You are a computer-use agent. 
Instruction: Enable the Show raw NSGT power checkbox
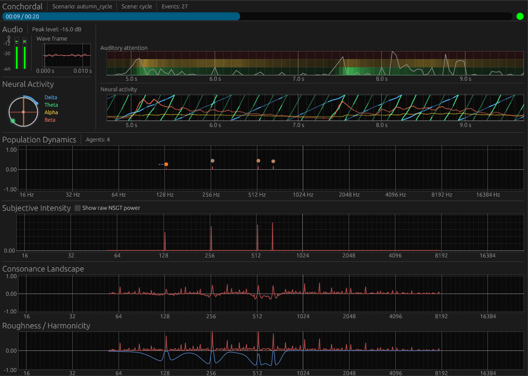pyautogui.click(x=78, y=208)
